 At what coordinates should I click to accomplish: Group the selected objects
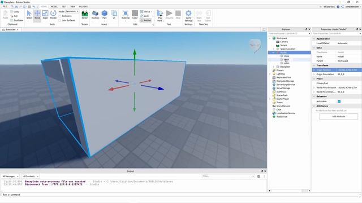coord(145,12)
